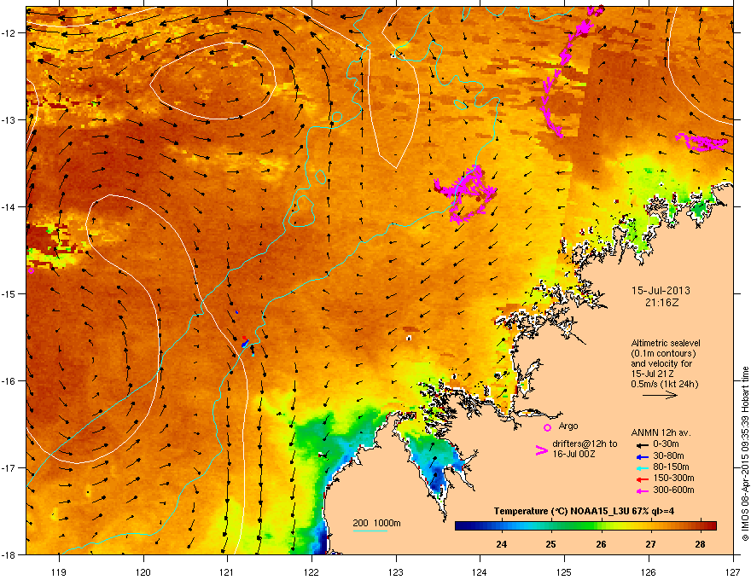Click the colorbar tick label '27'
Viewport: 751px width, 580px height.
[650, 544]
